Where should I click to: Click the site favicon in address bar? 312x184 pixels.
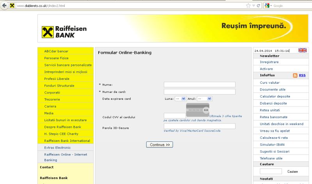click(12, 5)
